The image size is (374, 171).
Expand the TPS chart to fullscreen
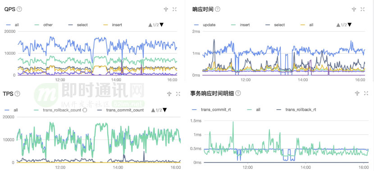click(x=178, y=93)
